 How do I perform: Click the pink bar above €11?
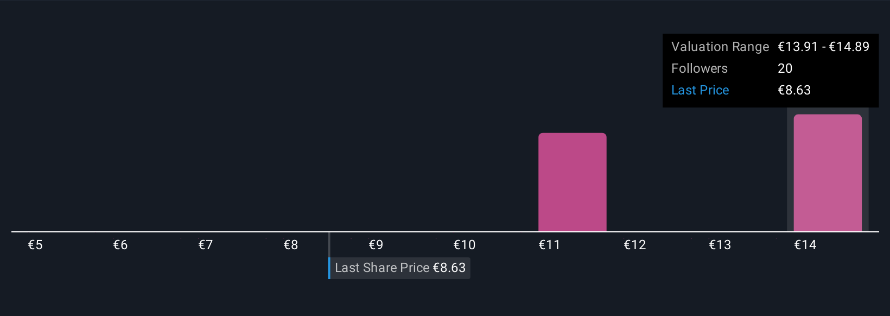coord(572,182)
